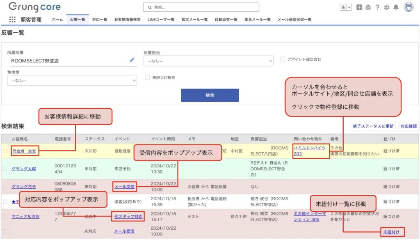Enable the アポイント確定含む checkbox
This screenshot has width=420, height=240.
click(282, 59)
